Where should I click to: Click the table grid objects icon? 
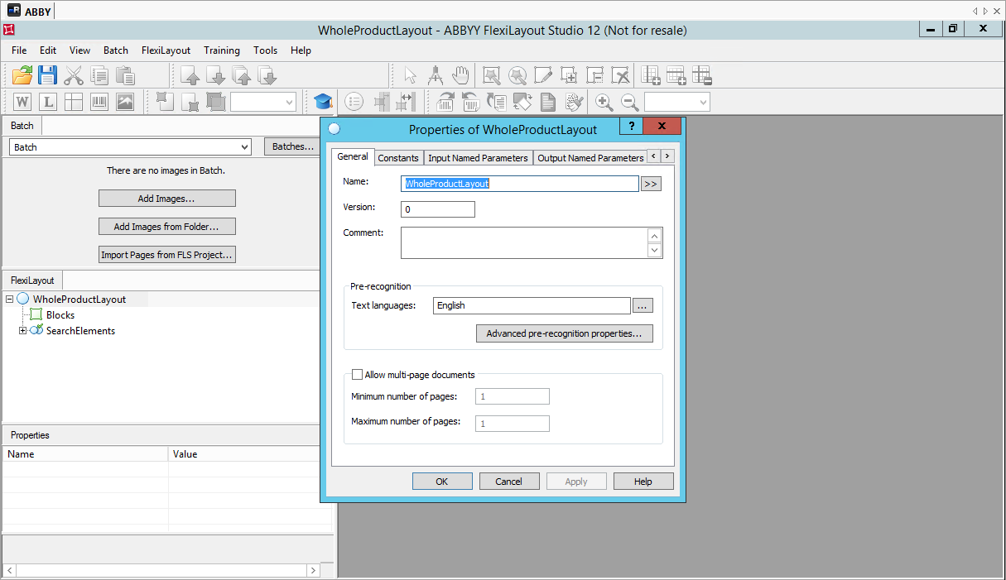74,102
